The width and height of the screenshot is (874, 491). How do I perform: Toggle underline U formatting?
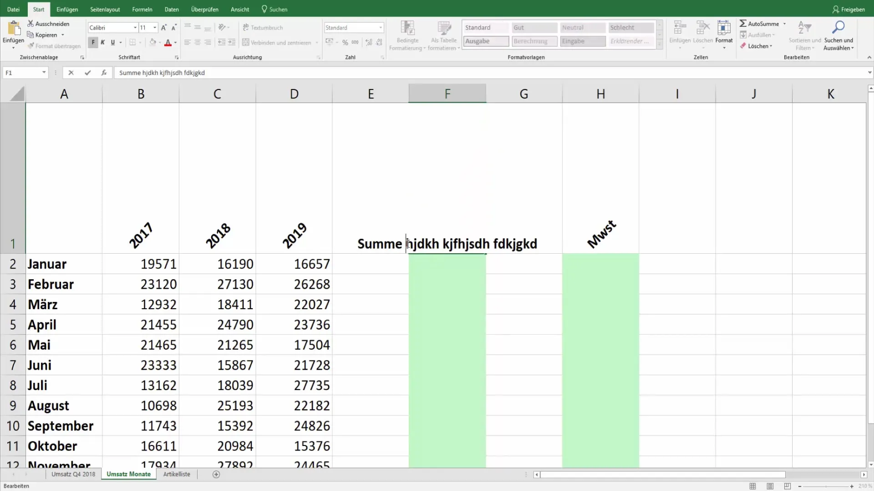point(113,43)
